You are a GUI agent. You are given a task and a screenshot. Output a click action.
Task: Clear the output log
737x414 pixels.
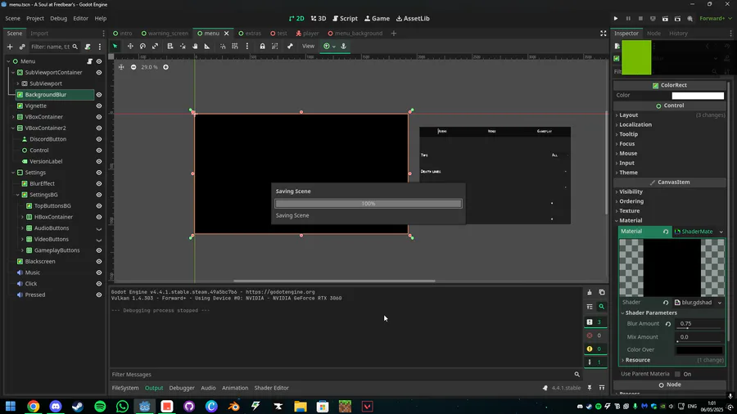(x=590, y=292)
